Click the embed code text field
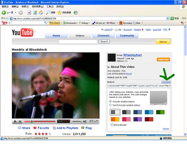 click(139, 86)
